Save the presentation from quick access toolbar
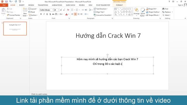 [x=6, y=2]
